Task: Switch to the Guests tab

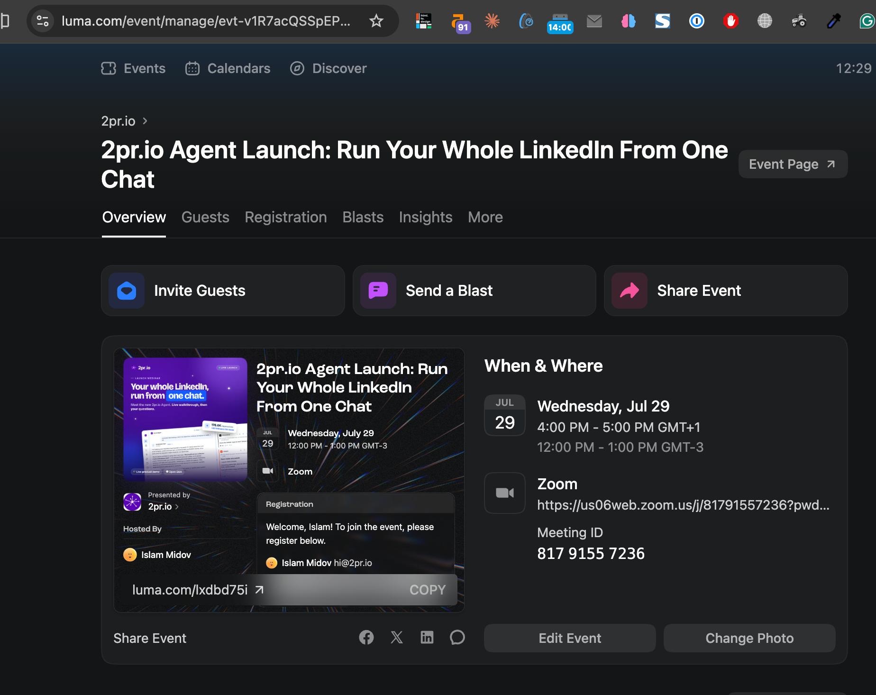Action: click(205, 217)
